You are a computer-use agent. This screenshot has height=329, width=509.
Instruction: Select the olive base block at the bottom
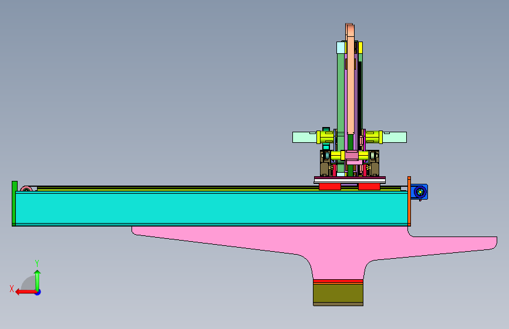coord(338,294)
